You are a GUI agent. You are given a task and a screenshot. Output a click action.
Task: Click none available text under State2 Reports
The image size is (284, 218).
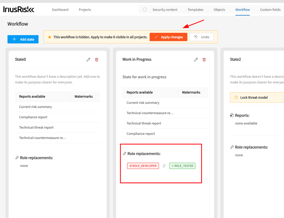coord(246,123)
